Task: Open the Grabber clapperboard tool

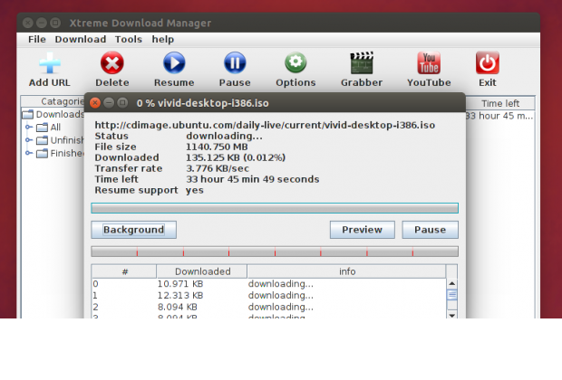Action: pyautogui.click(x=362, y=63)
